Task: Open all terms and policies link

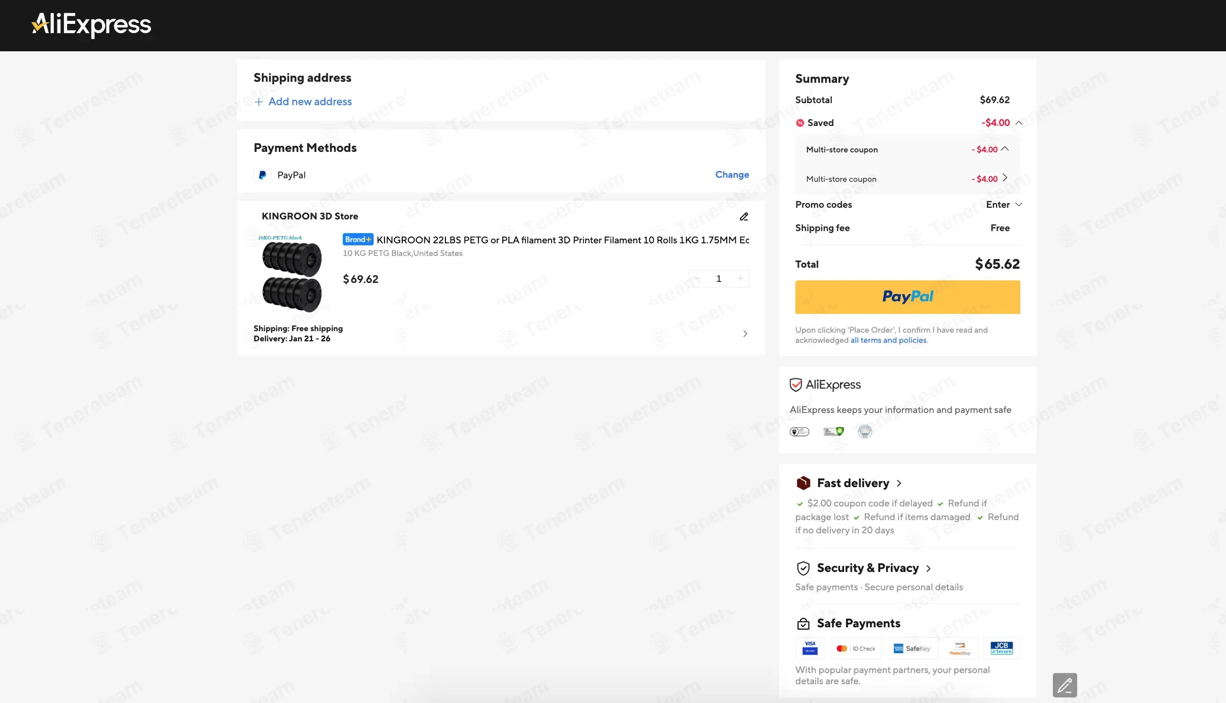Action: click(889, 340)
